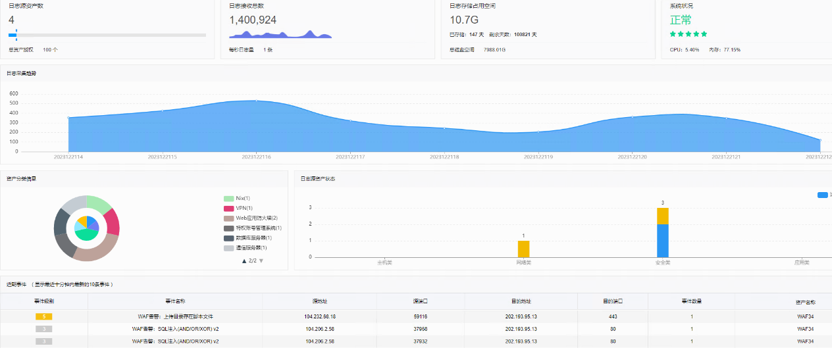
Task: Click the yellow level 5 severity badge
Action: pyautogui.click(x=43, y=316)
